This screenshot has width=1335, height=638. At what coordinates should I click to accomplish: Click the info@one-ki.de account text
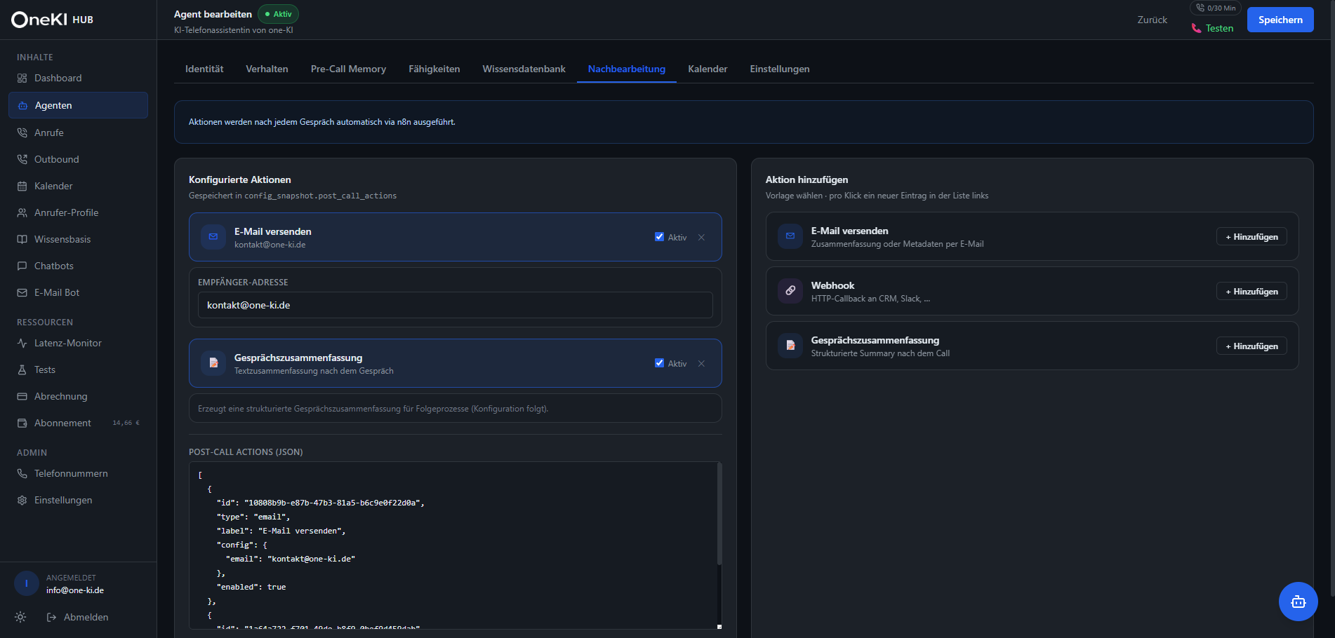pos(75,590)
